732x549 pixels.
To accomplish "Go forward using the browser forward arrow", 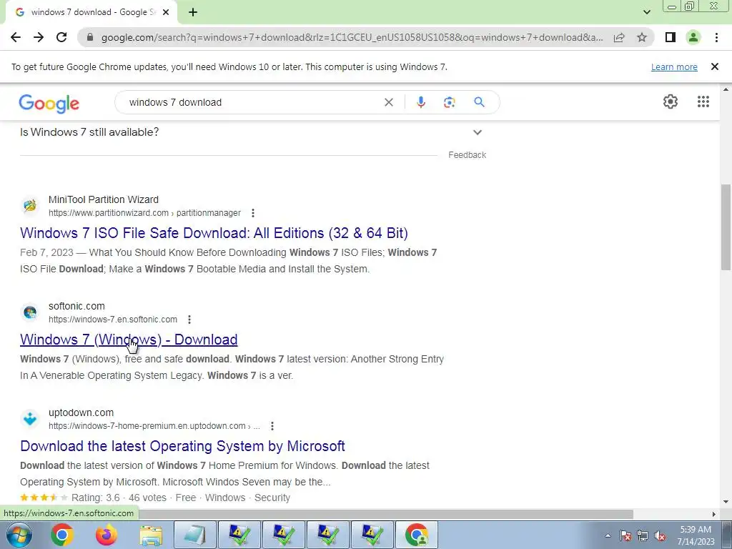I will click(39, 37).
